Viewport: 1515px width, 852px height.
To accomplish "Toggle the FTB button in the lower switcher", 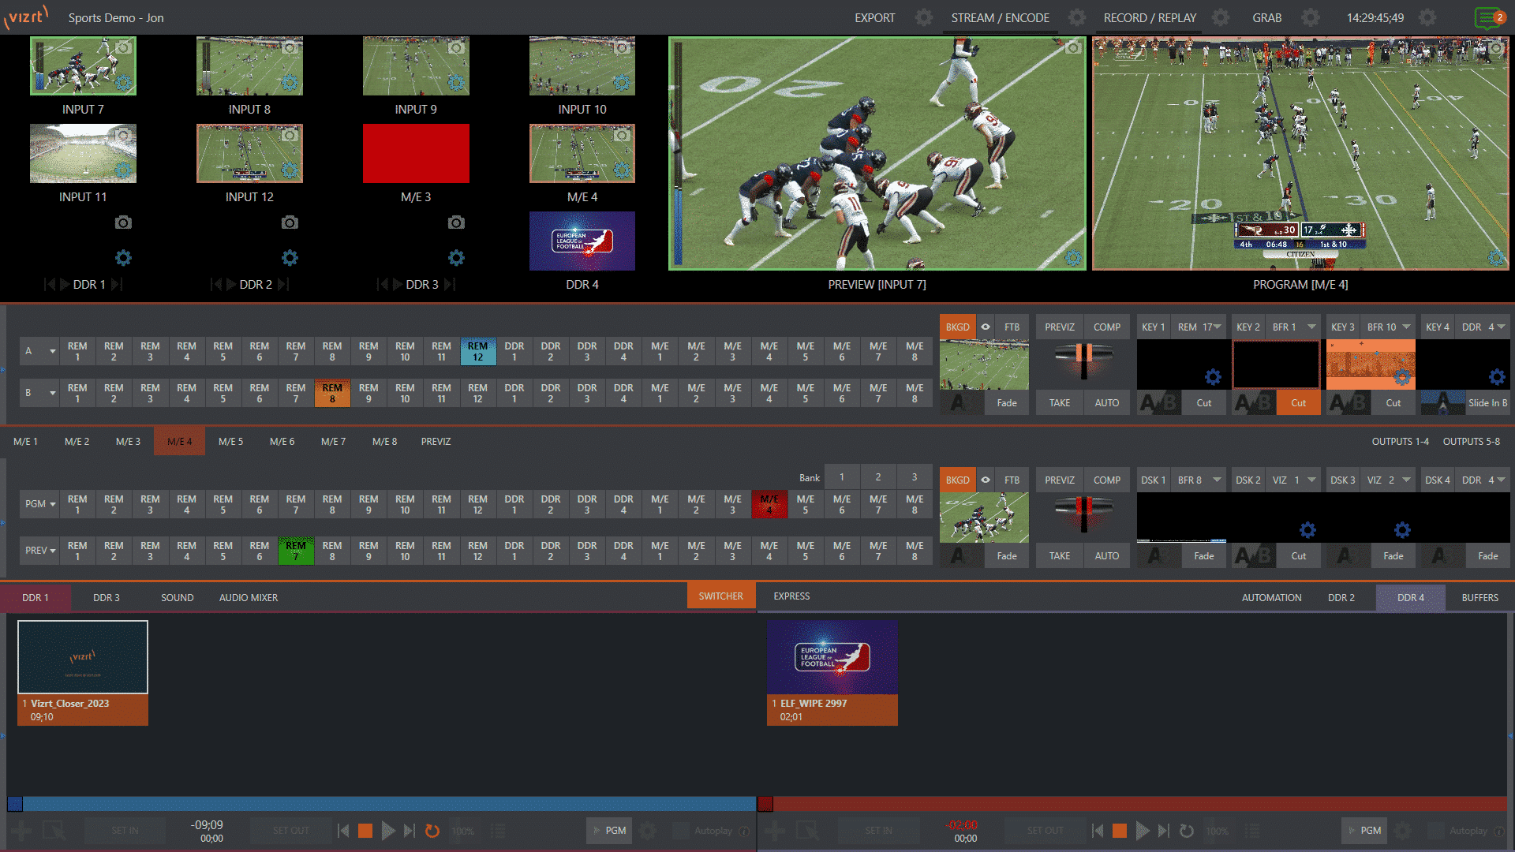I will (1012, 480).
